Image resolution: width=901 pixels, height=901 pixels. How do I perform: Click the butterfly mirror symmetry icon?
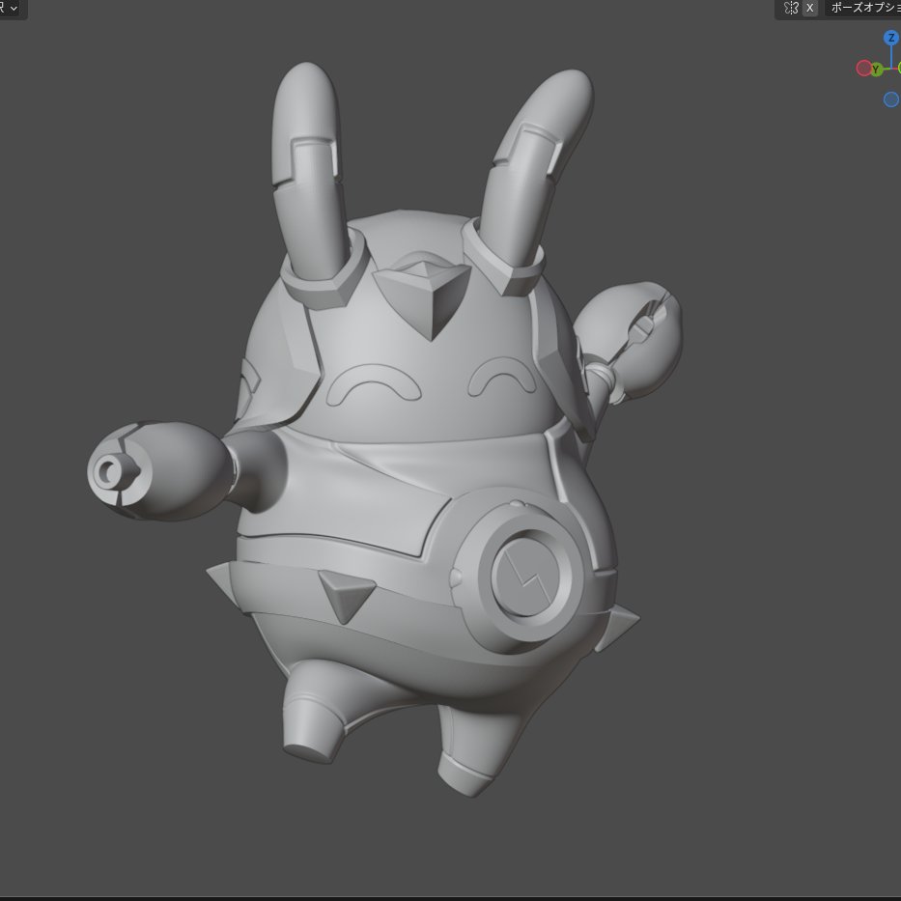point(791,8)
